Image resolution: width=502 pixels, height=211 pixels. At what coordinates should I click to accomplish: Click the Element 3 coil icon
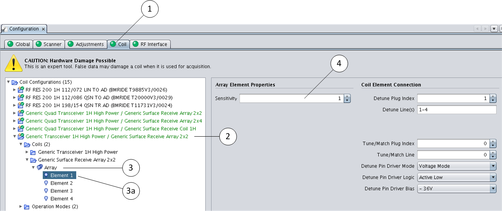[46, 191]
